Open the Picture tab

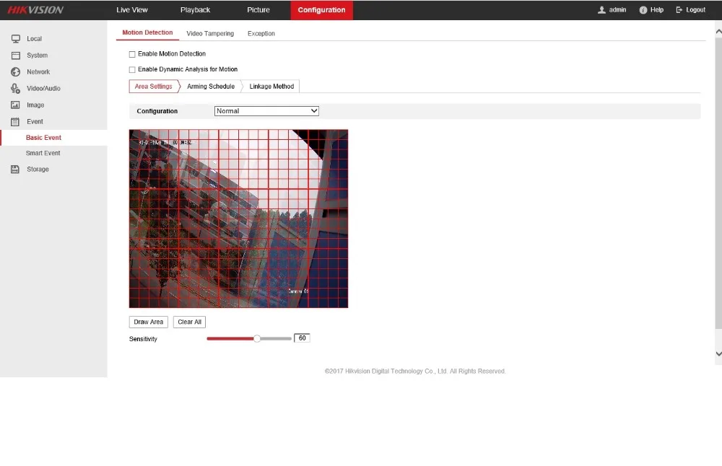click(258, 9)
